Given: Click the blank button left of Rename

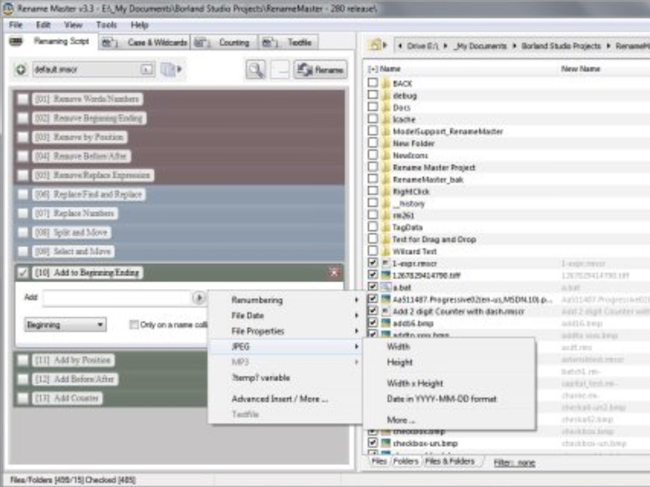Looking at the screenshot, I should click(x=279, y=70).
